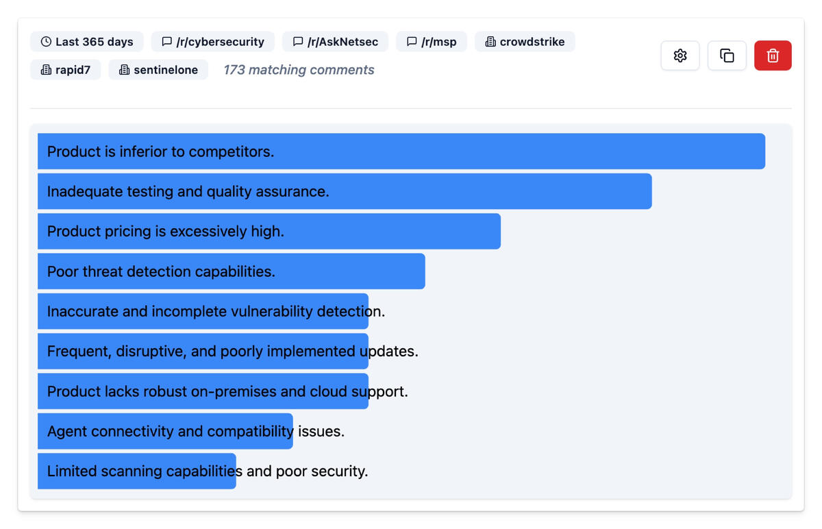Select the 'Product is inferior to competitors' bar
Screen dimensions: 822x529
pyautogui.click(x=401, y=151)
